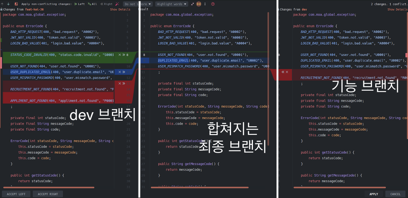Accept right pane conflict with left arrows icon
Image resolution: width=408 pixels, height=198 pixels.
[283, 72]
